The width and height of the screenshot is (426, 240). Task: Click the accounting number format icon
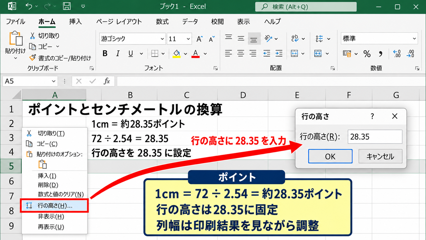point(347,54)
